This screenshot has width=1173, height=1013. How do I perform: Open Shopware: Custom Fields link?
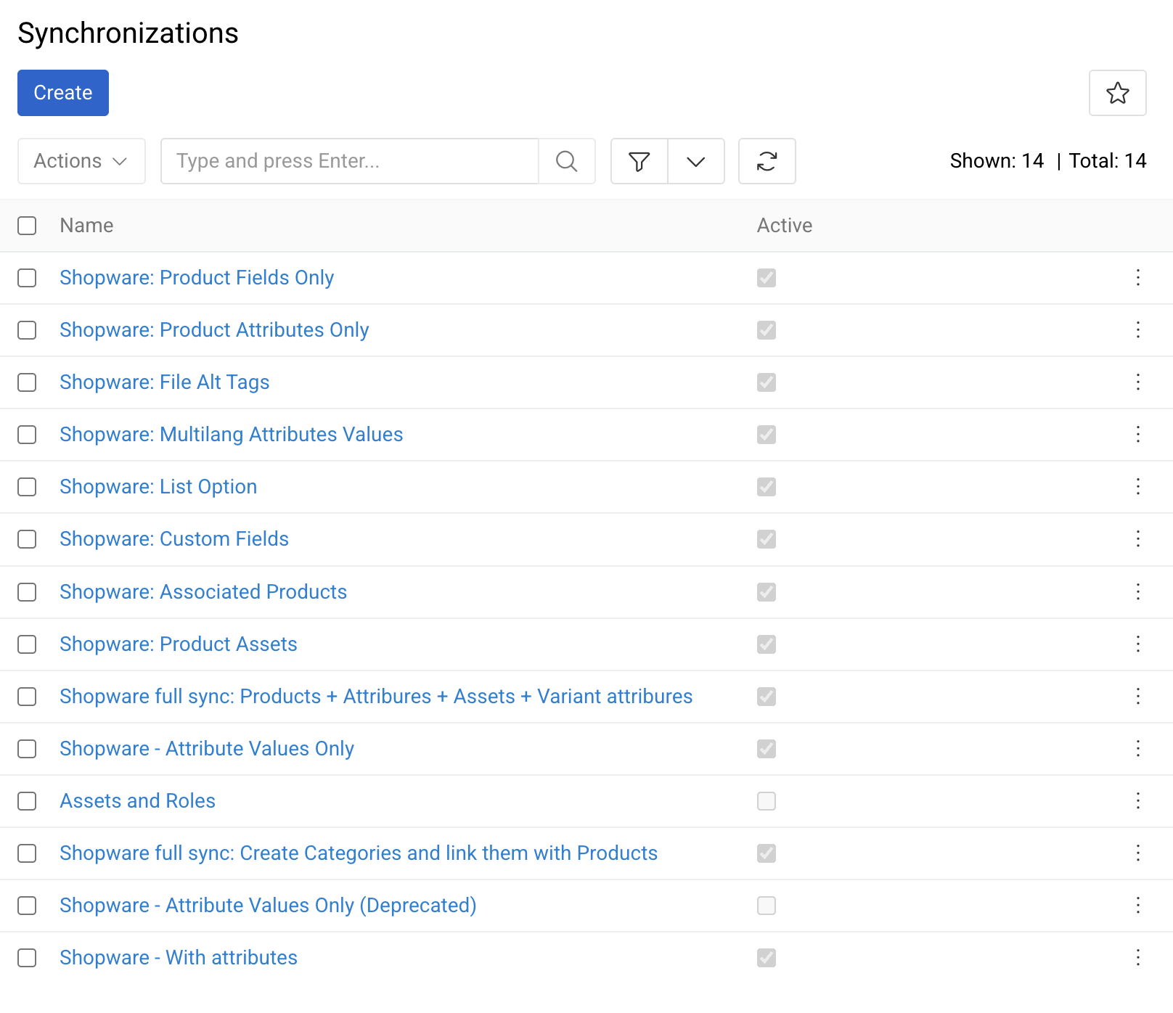click(174, 539)
